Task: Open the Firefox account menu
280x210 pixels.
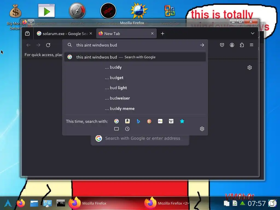Action: click(232, 45)
